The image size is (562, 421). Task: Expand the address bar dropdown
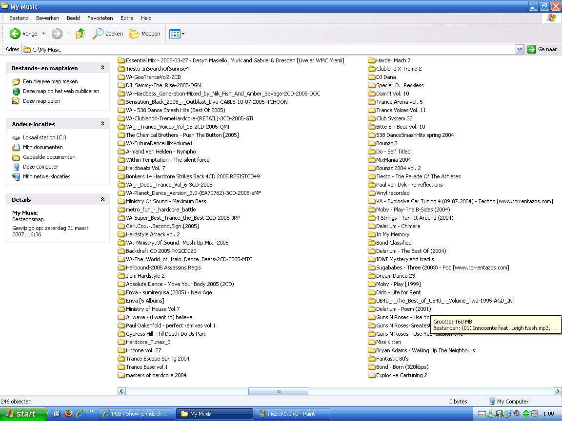click(520, 49)
